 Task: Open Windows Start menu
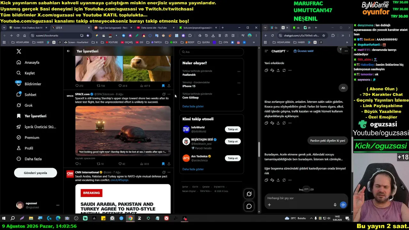(x=4, y=218)
